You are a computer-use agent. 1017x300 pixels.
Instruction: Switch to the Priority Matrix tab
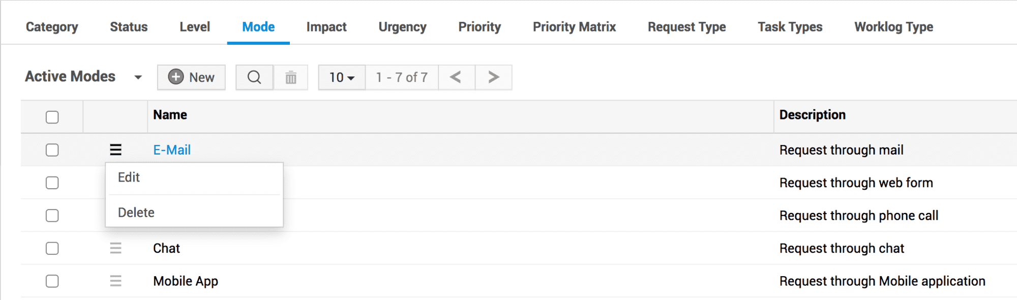coord(574,27)
